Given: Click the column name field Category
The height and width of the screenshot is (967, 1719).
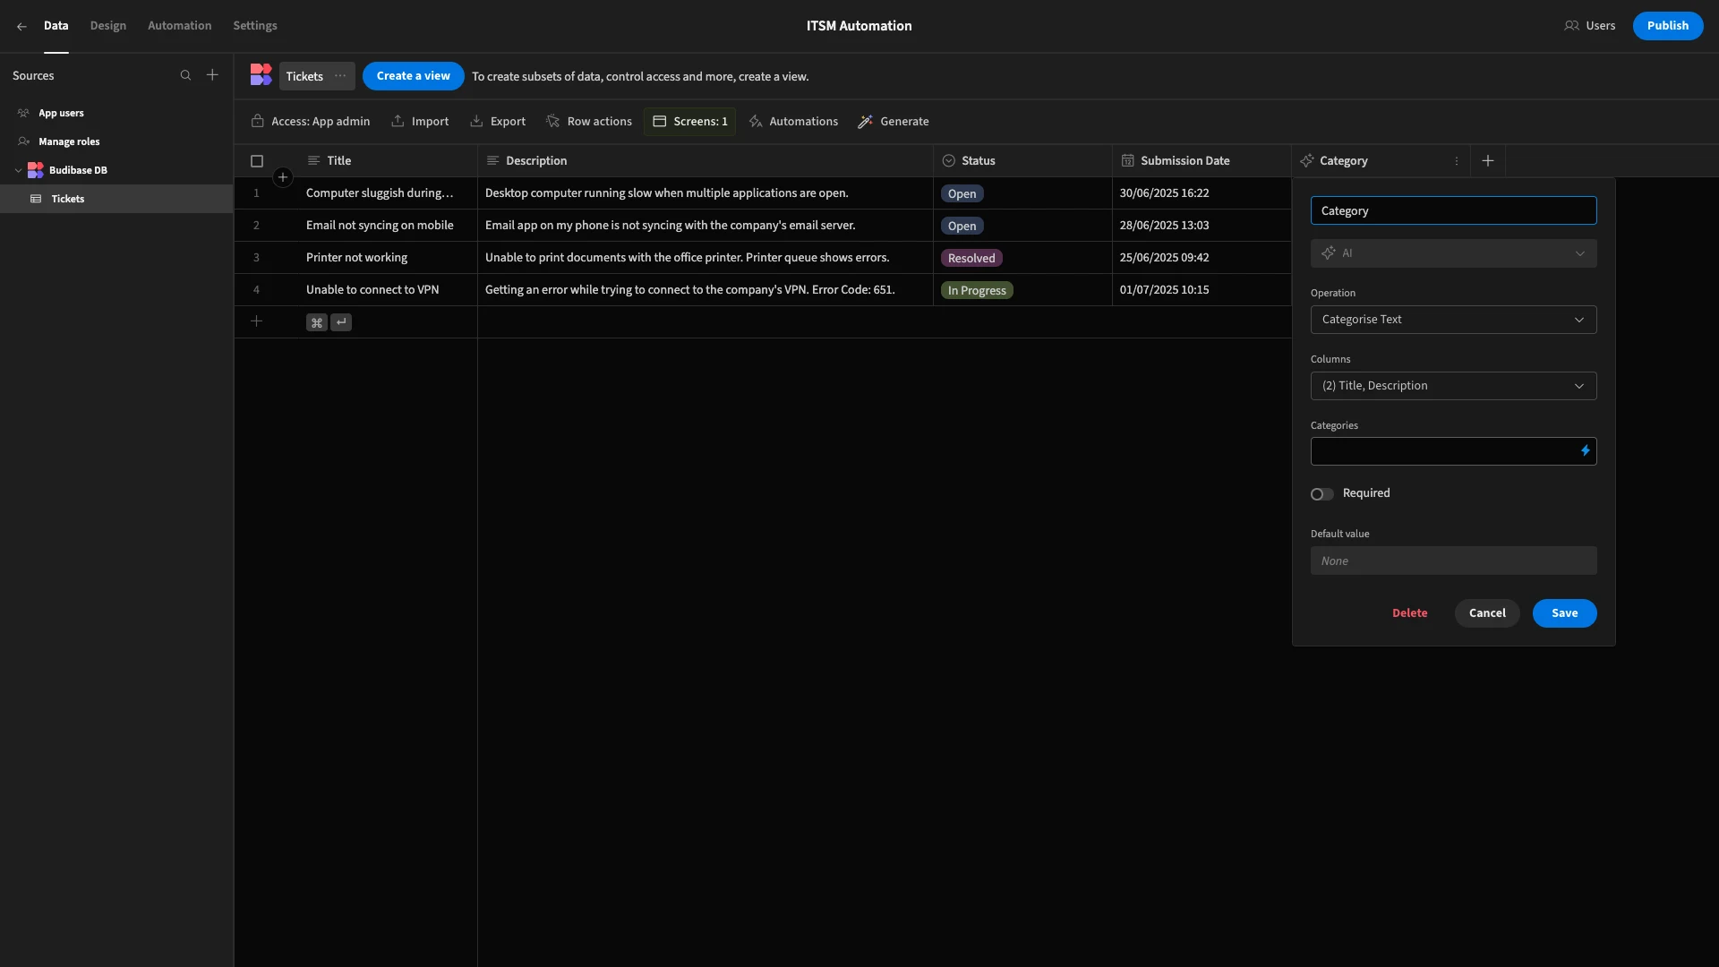Looking at the screenshot, I should (x=1453, y=210).
